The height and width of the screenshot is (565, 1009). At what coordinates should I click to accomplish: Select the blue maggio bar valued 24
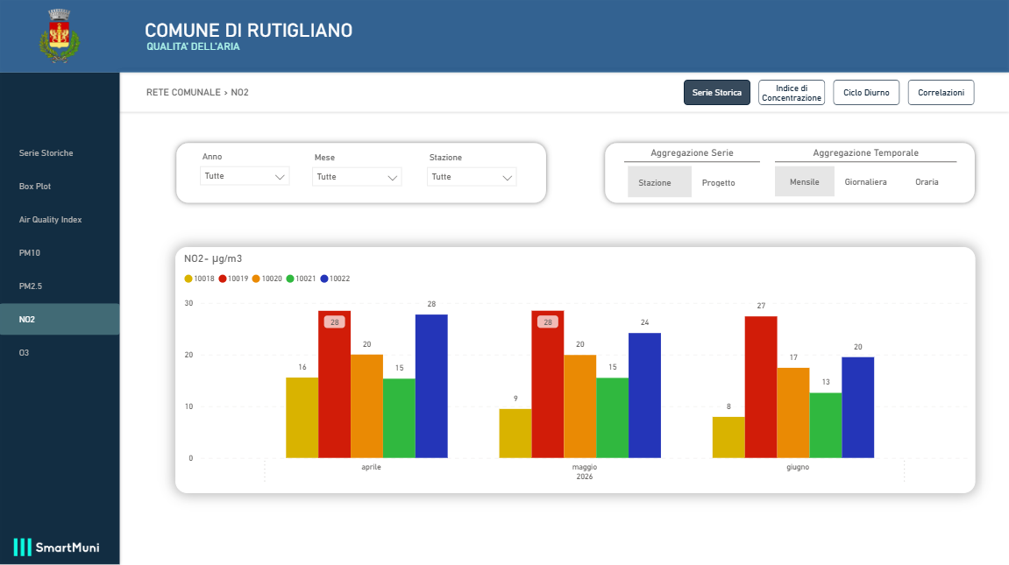click(645, 395)
